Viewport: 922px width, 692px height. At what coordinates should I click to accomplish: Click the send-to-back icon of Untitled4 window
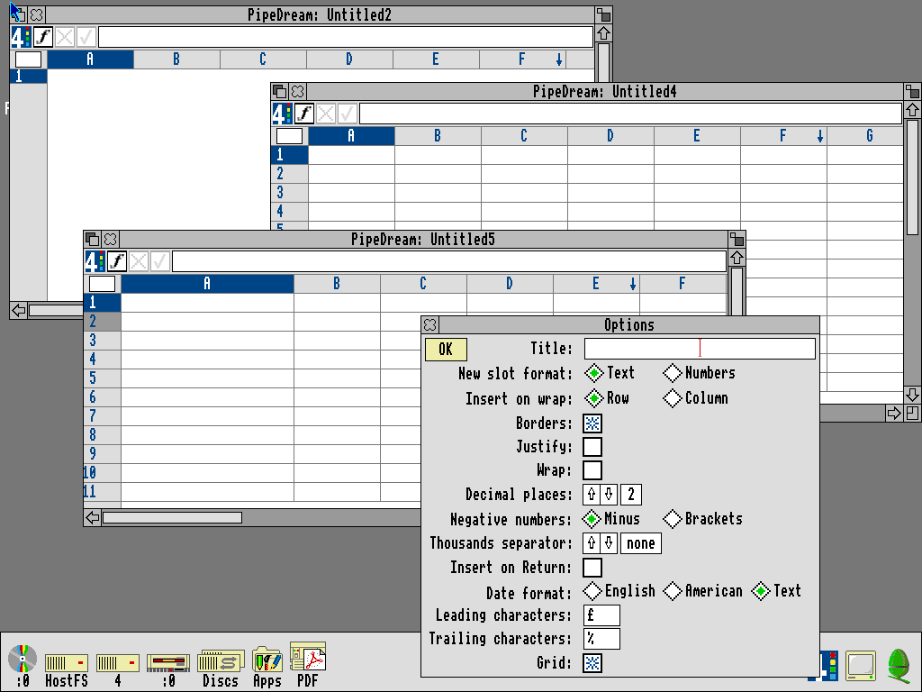(x=280, y=91)
